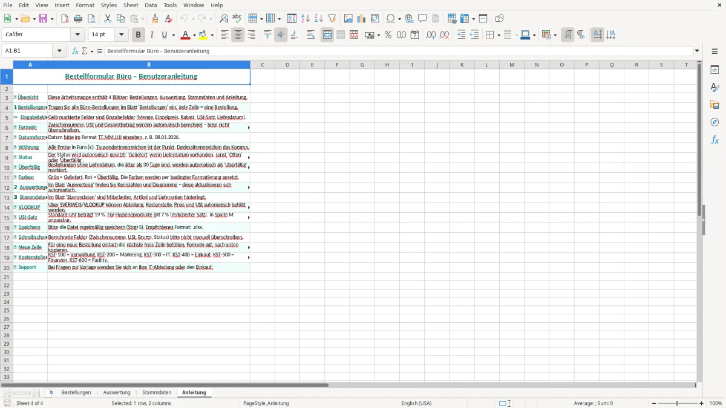Screen dimensions: 726x408
Task: Click the Save document icon
Action: tap(43, 19)
